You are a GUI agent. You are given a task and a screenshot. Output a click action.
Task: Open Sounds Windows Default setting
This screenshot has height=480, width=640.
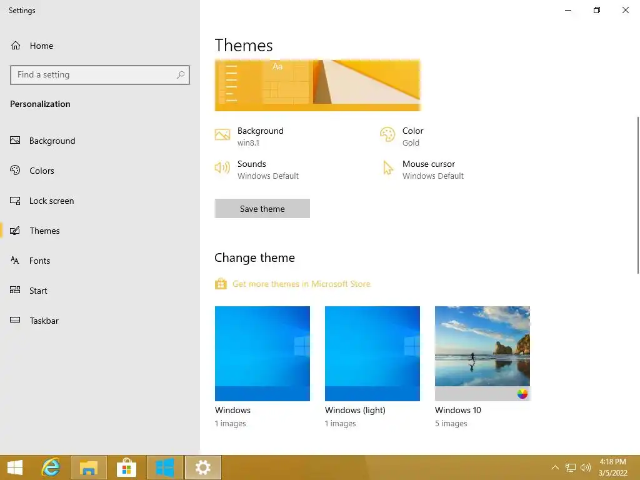click(257, 169)
